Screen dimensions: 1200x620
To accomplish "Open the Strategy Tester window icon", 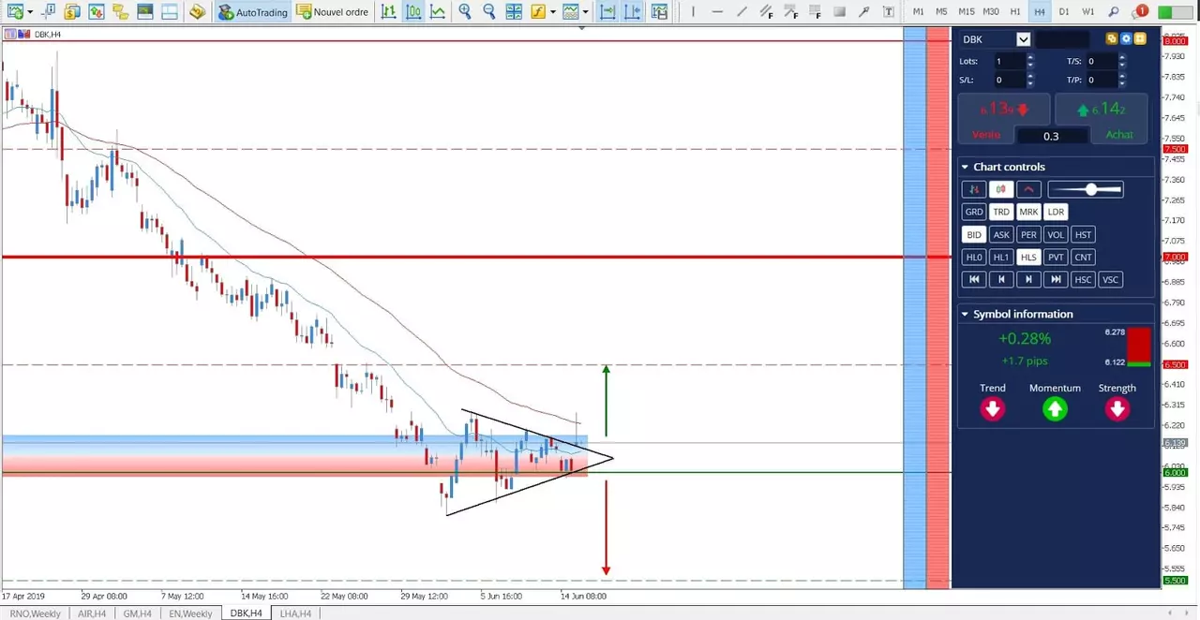I will (169, 12).
